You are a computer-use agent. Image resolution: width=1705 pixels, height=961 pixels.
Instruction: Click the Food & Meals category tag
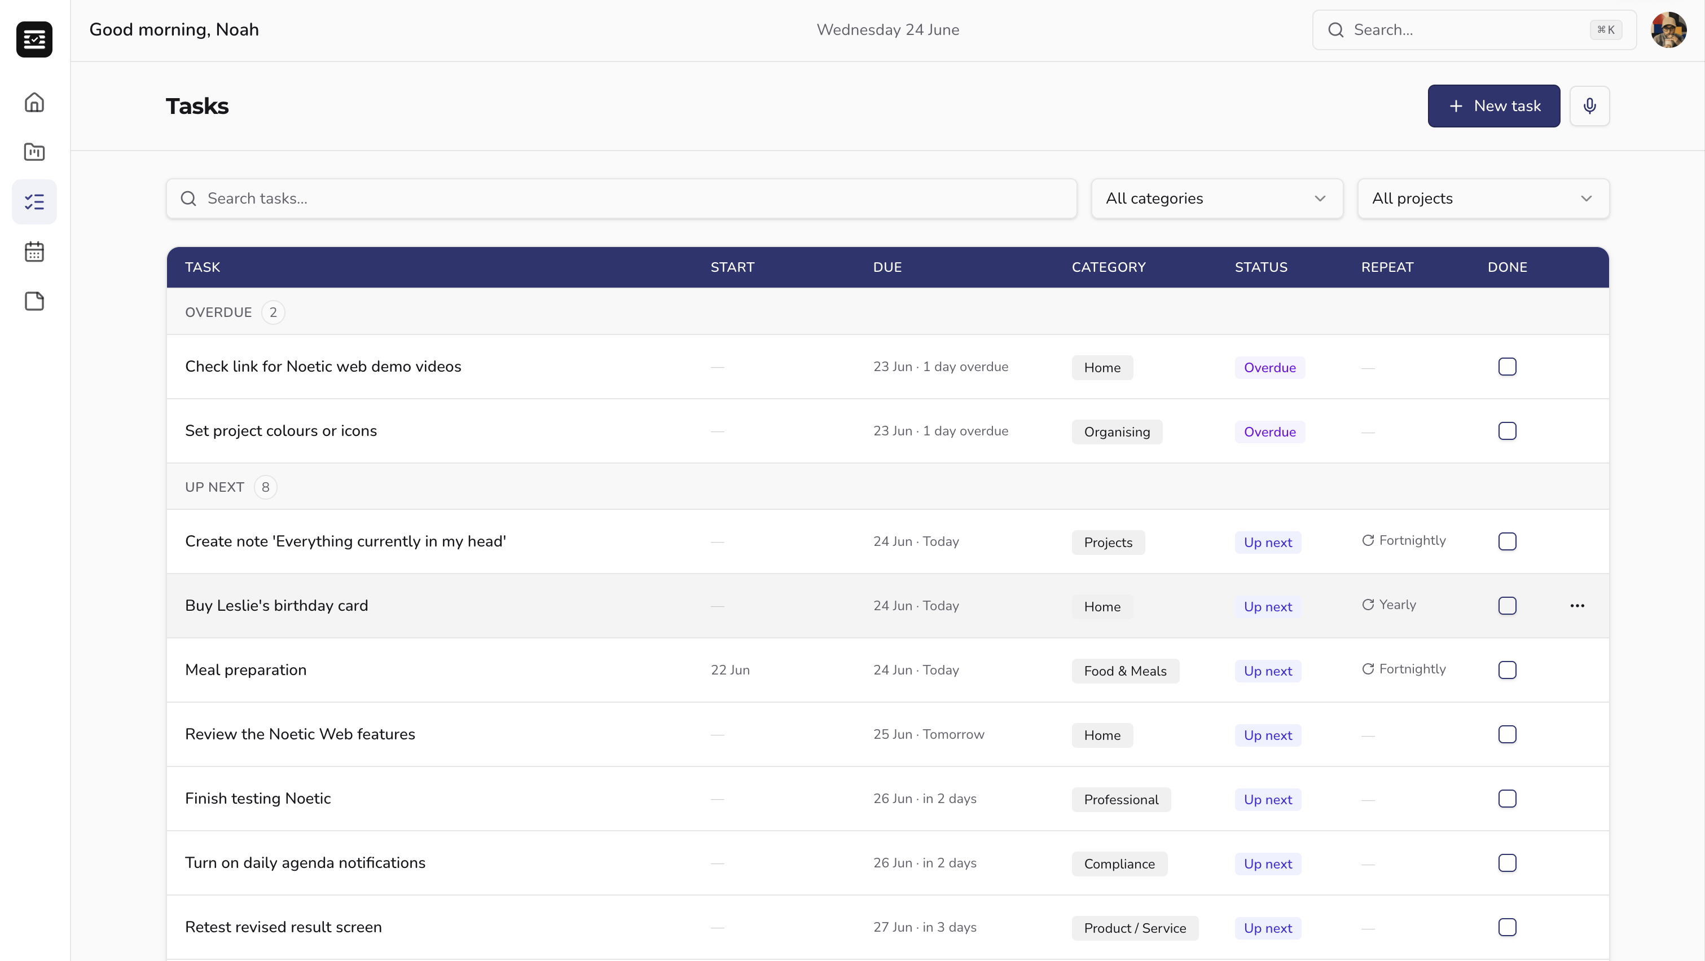pos(1125,671)
